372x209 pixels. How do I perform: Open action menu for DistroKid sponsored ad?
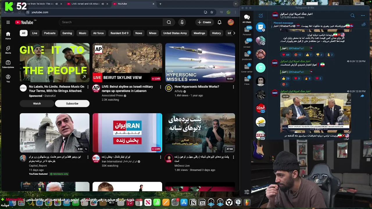(88, 87)
